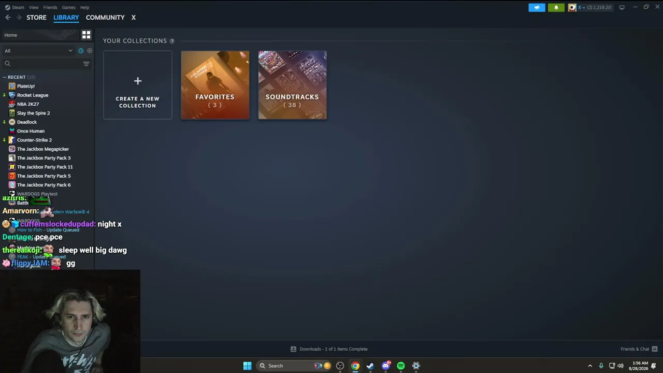Image resolution: width=663 pixels, height=373 pixels.
Task: Open Spotify from taskbar
Action: [400, 366]
